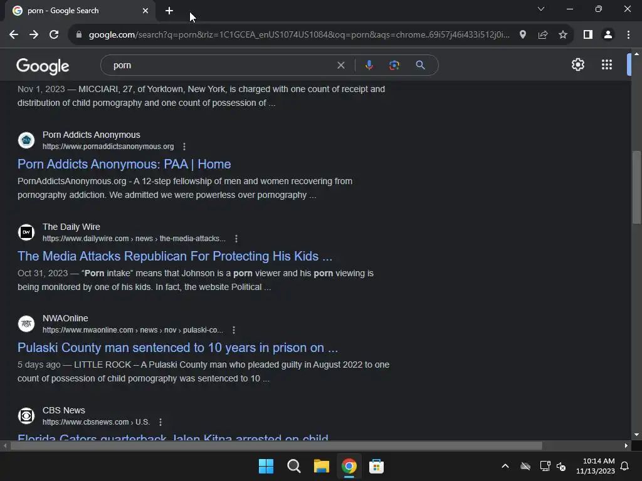Click the horizontal scrollbar thumb
The image size is (642, 481).
click(x=276, y=445)
